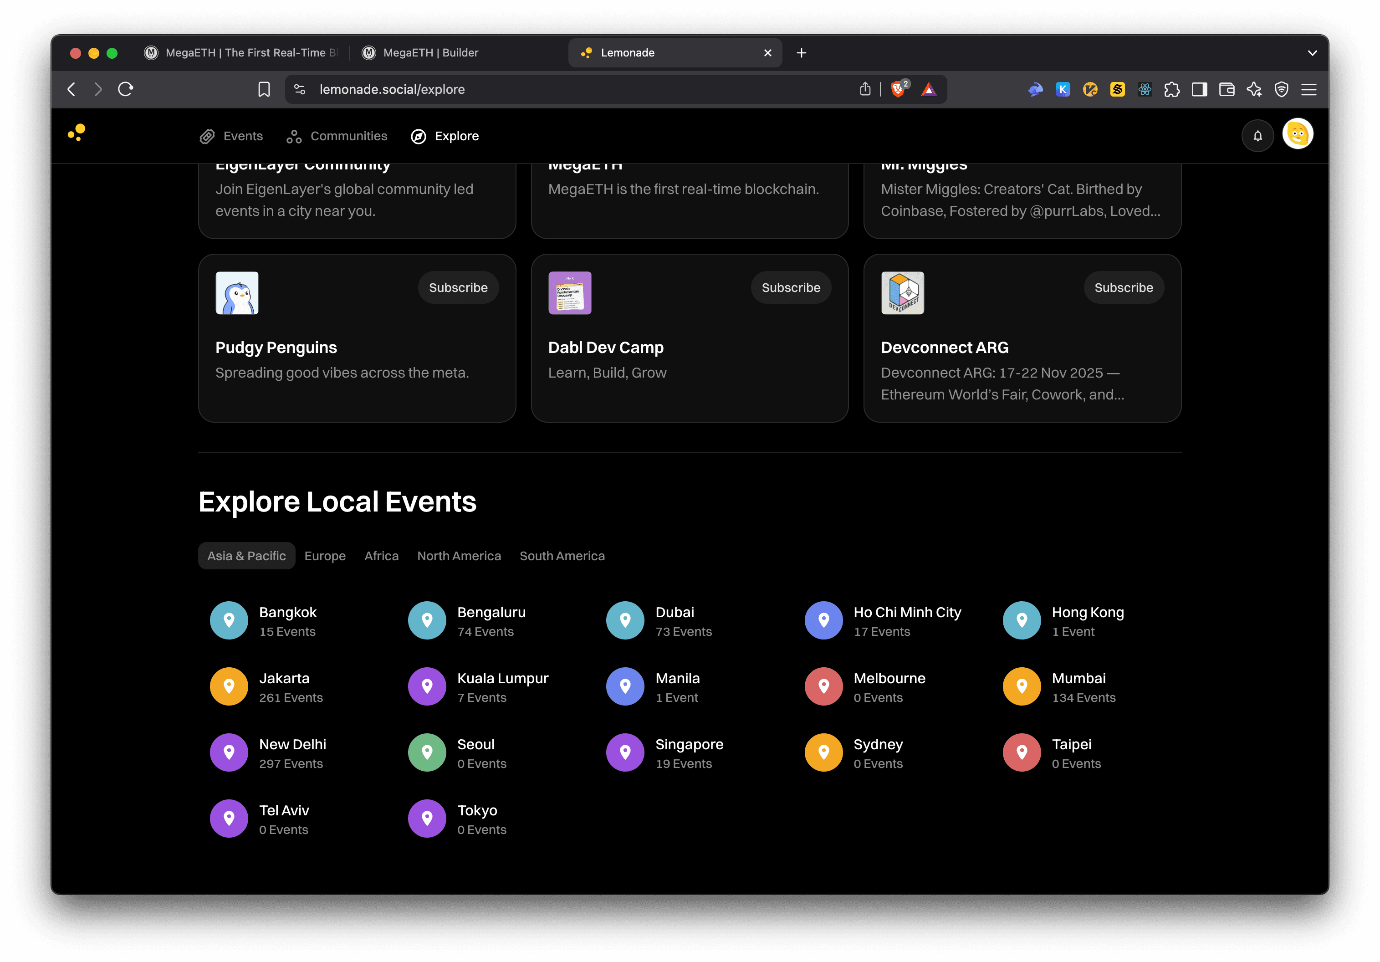This screenshot has width=1380, height=962.
Task: Open the Dabl Dev Camp thumbnail
Action: 570,293
